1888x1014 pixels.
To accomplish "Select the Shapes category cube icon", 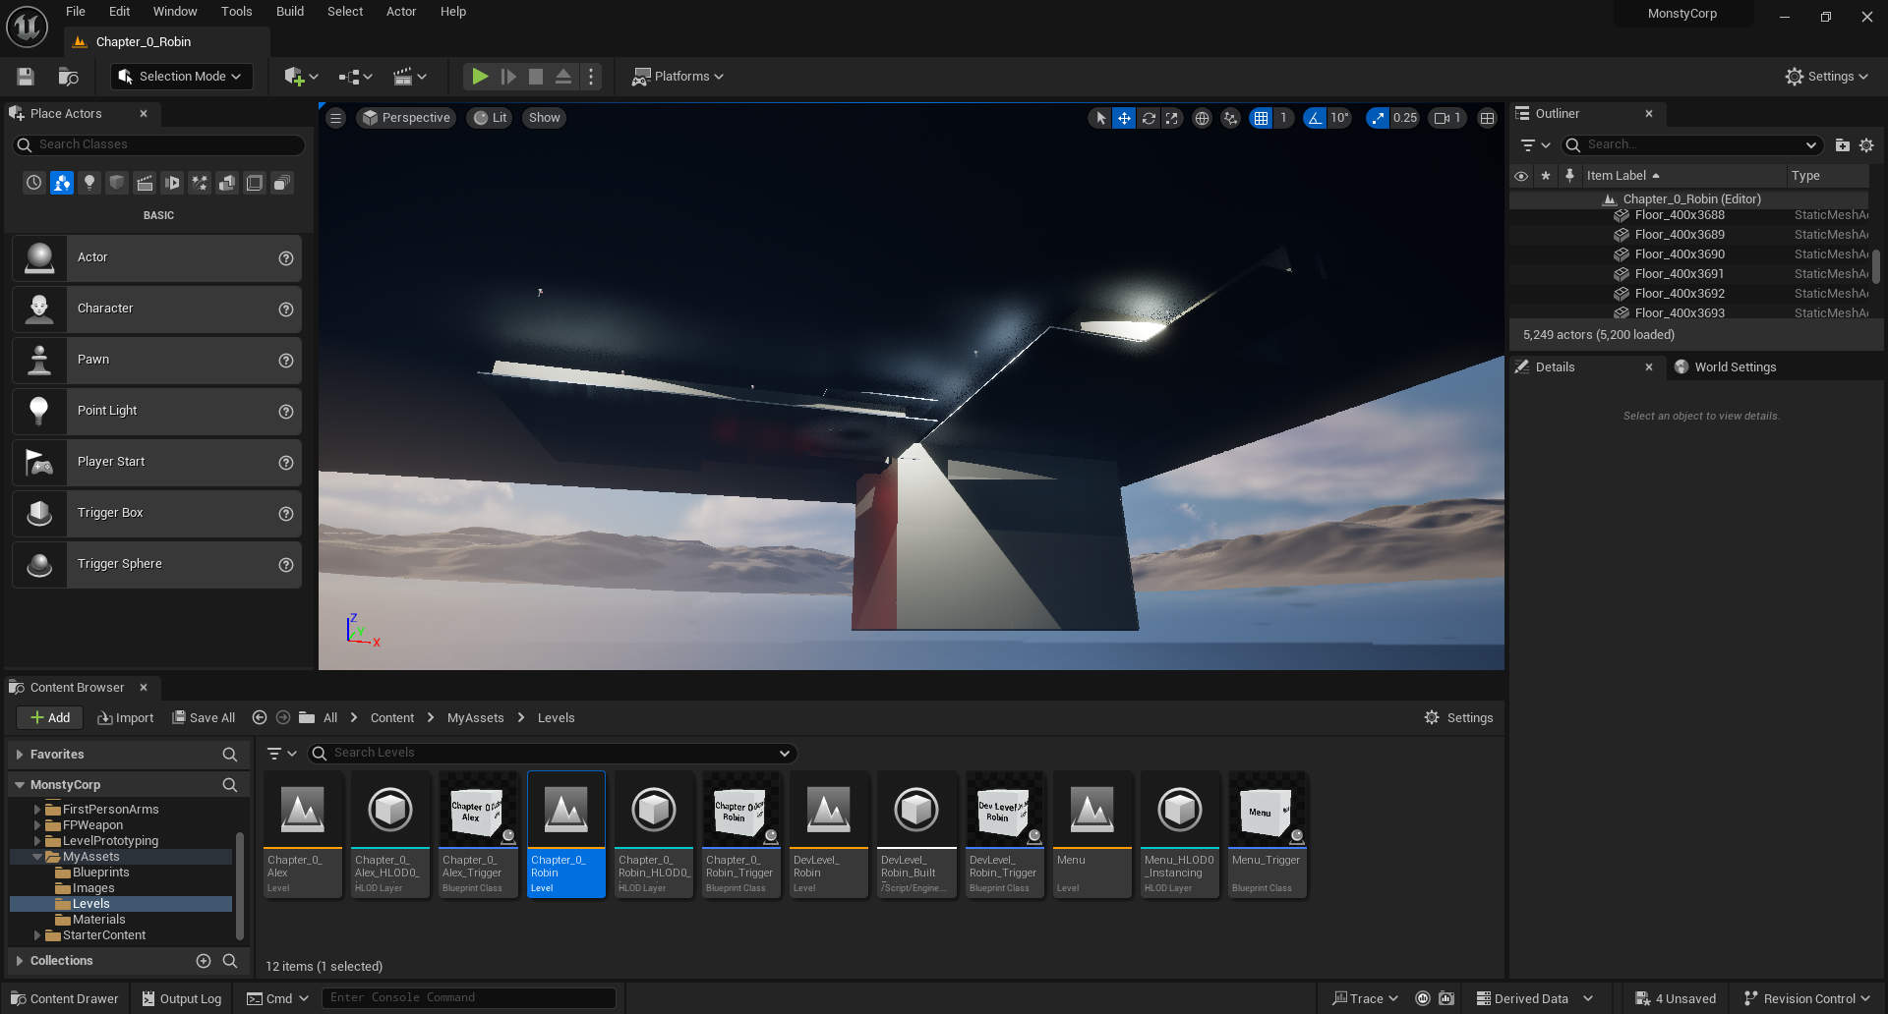I will (x=117, y=183).
